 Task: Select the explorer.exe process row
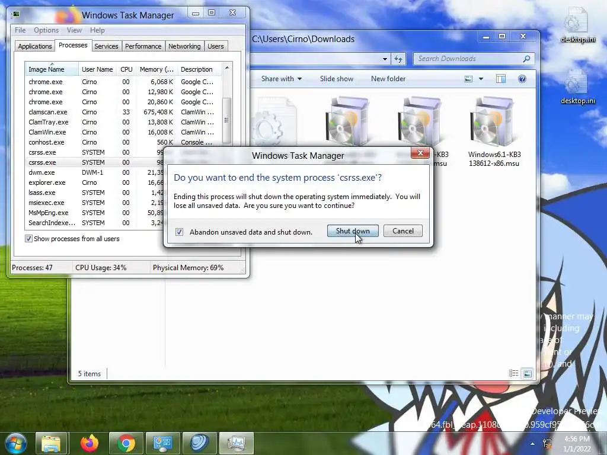[x=94, y=182]
